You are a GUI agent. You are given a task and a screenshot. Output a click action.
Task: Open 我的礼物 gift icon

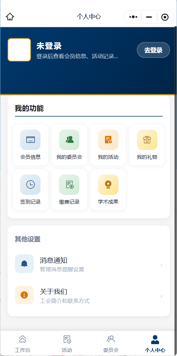[147, 139]
